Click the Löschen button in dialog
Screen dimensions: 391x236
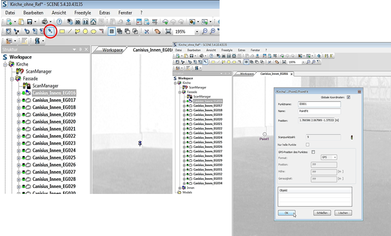(x=343, y=213)
